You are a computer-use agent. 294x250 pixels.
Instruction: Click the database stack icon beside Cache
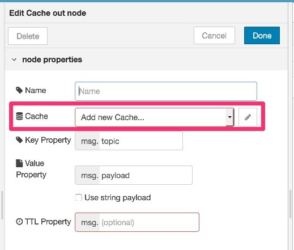tap(19, 116)
